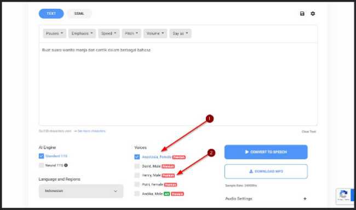The image size is (356, 210).
Task: Click the save (floppy disk) icon
Action: (302, 14)
